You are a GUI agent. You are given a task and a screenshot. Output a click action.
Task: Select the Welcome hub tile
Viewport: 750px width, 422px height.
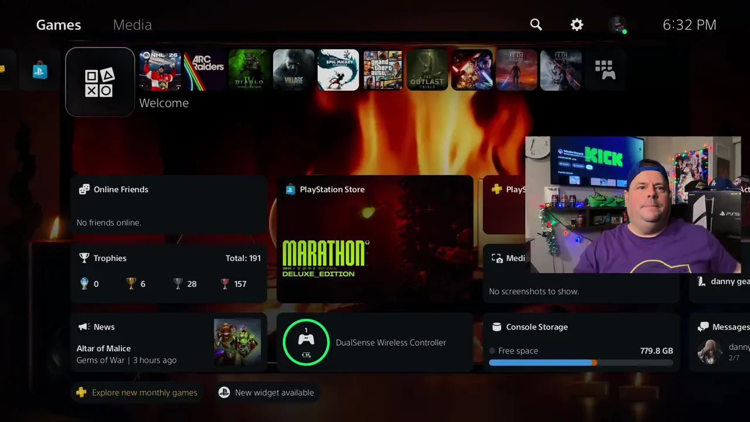[x=100, y=82]
